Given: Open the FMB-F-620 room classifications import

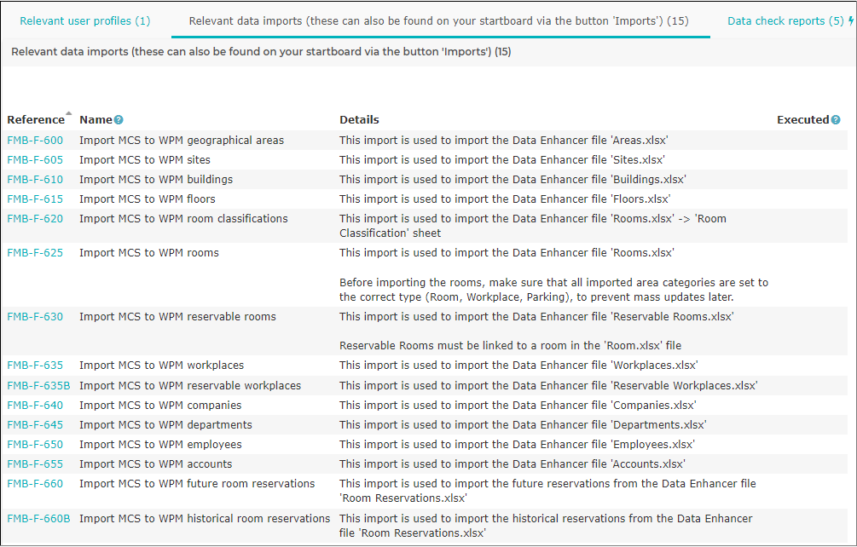Looking at the screenshot, I should tap(35, 219).
